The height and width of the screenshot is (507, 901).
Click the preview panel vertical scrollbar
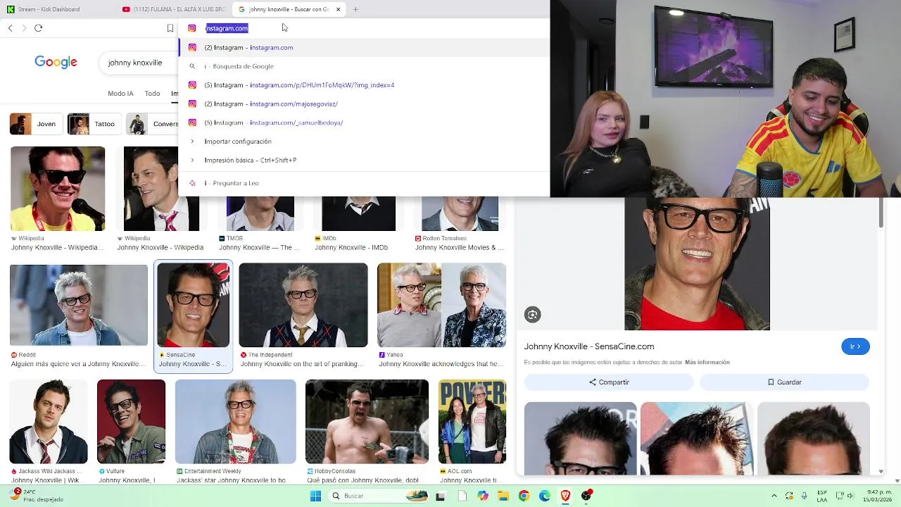pos(881,213)
